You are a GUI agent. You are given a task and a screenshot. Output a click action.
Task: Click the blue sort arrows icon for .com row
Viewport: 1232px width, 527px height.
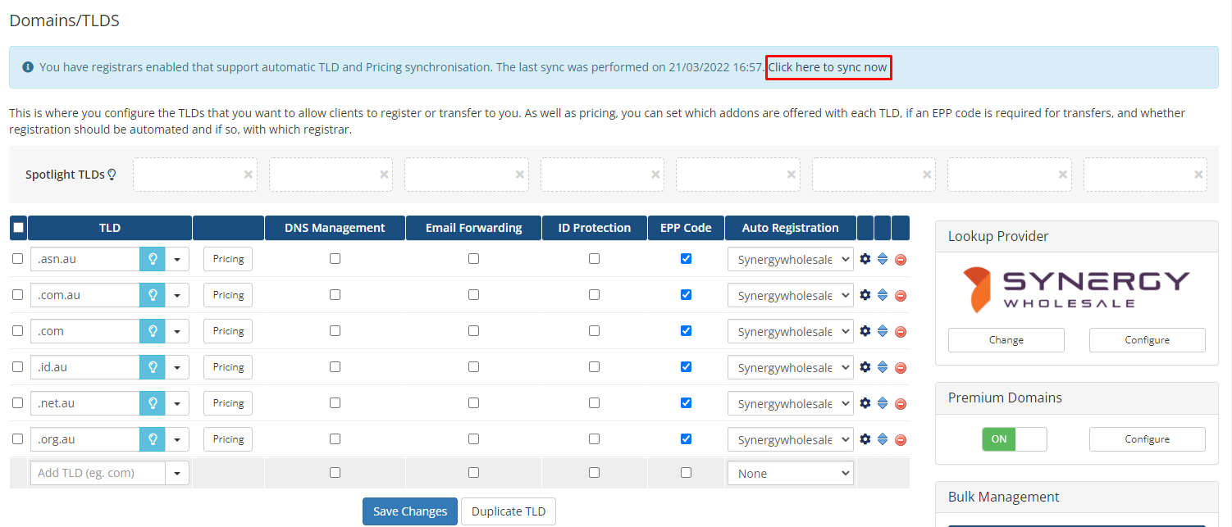pyautogui.click(x=883, y=330)
